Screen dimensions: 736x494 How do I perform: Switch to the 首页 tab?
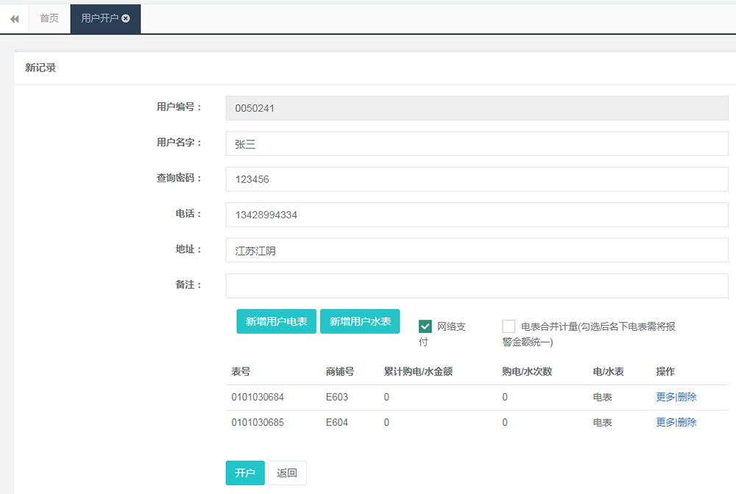49,18
